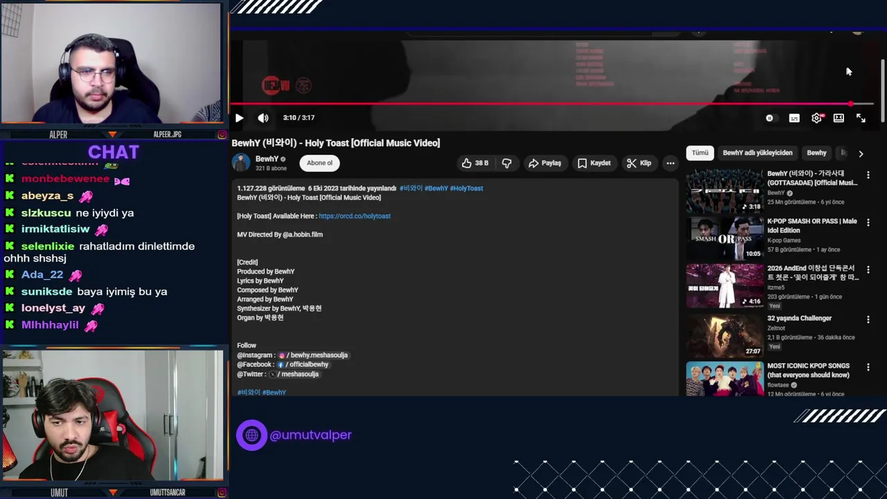Mute the video with the speaker icon

263,118
